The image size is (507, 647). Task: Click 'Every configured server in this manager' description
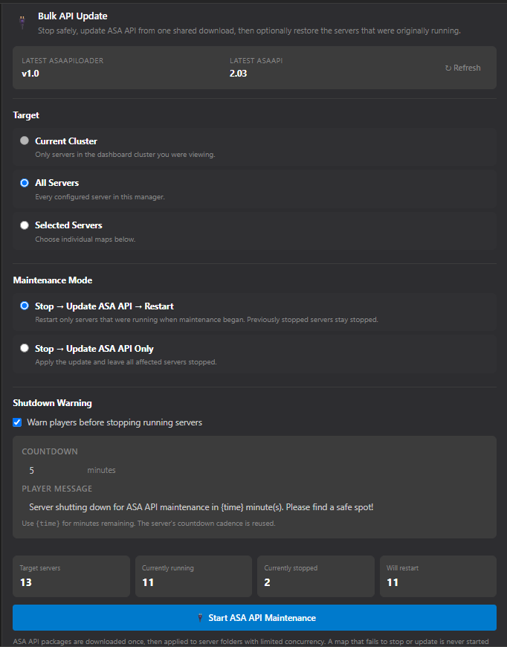[x=100, y=197]
